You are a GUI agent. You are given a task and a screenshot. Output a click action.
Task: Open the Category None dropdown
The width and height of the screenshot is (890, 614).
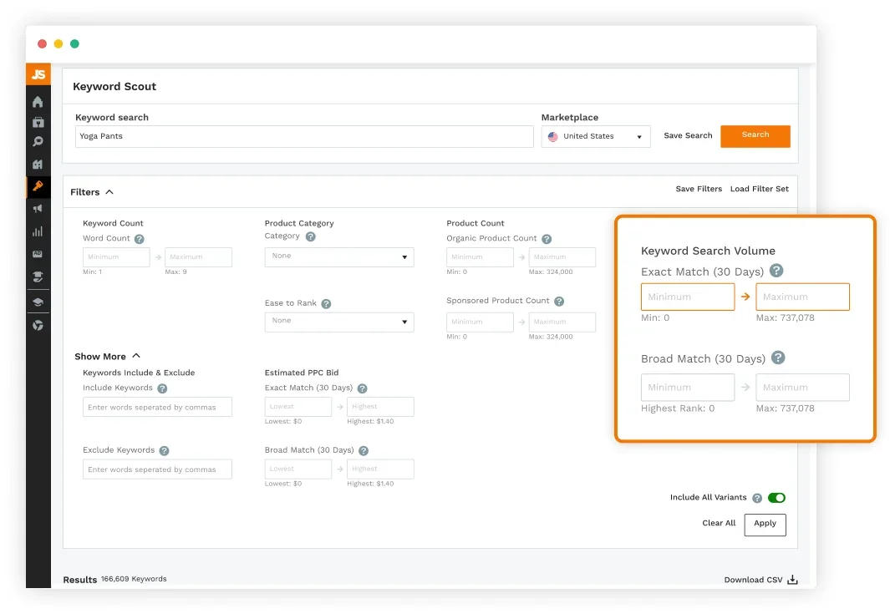click(x=338, y=257)
